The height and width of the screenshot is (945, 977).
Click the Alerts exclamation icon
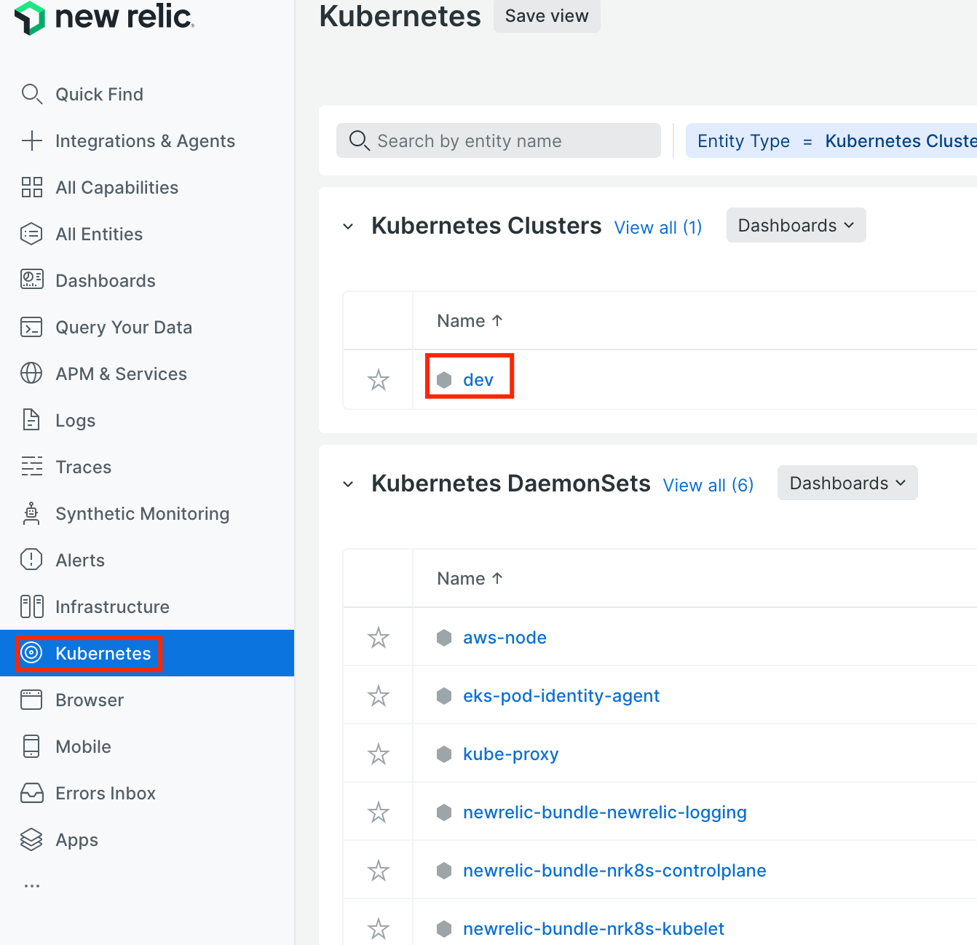tap(31, 560)
